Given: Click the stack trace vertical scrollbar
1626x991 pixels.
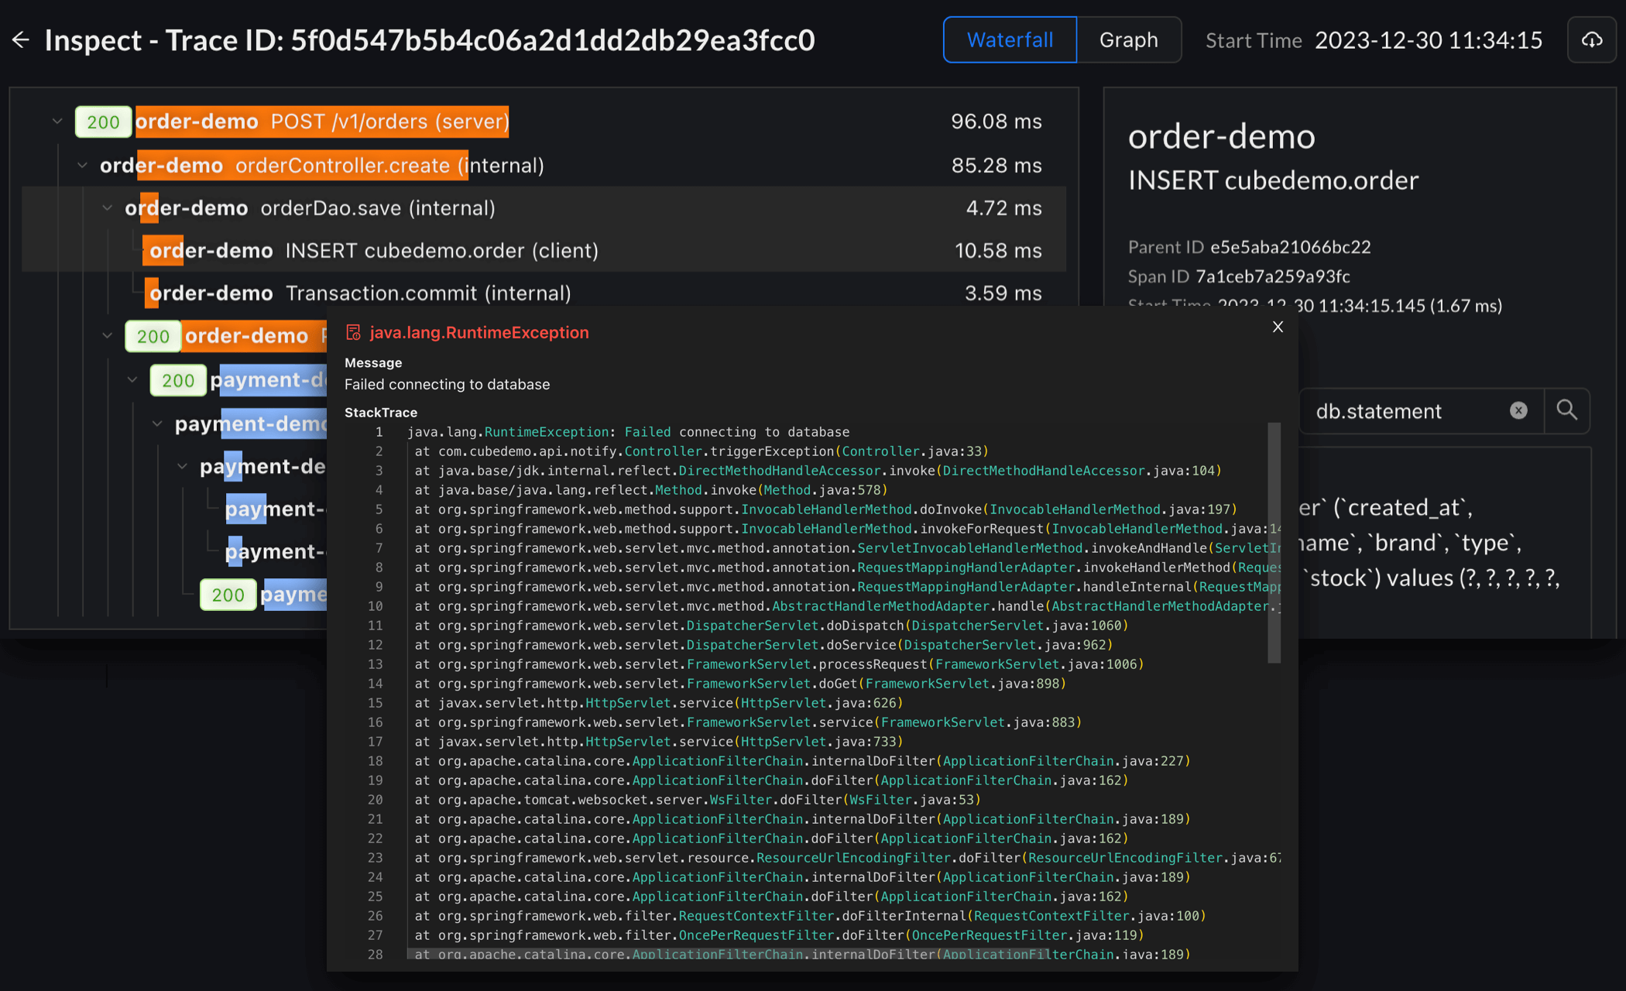Looking at the screenshot, I should click(1274, 542).
